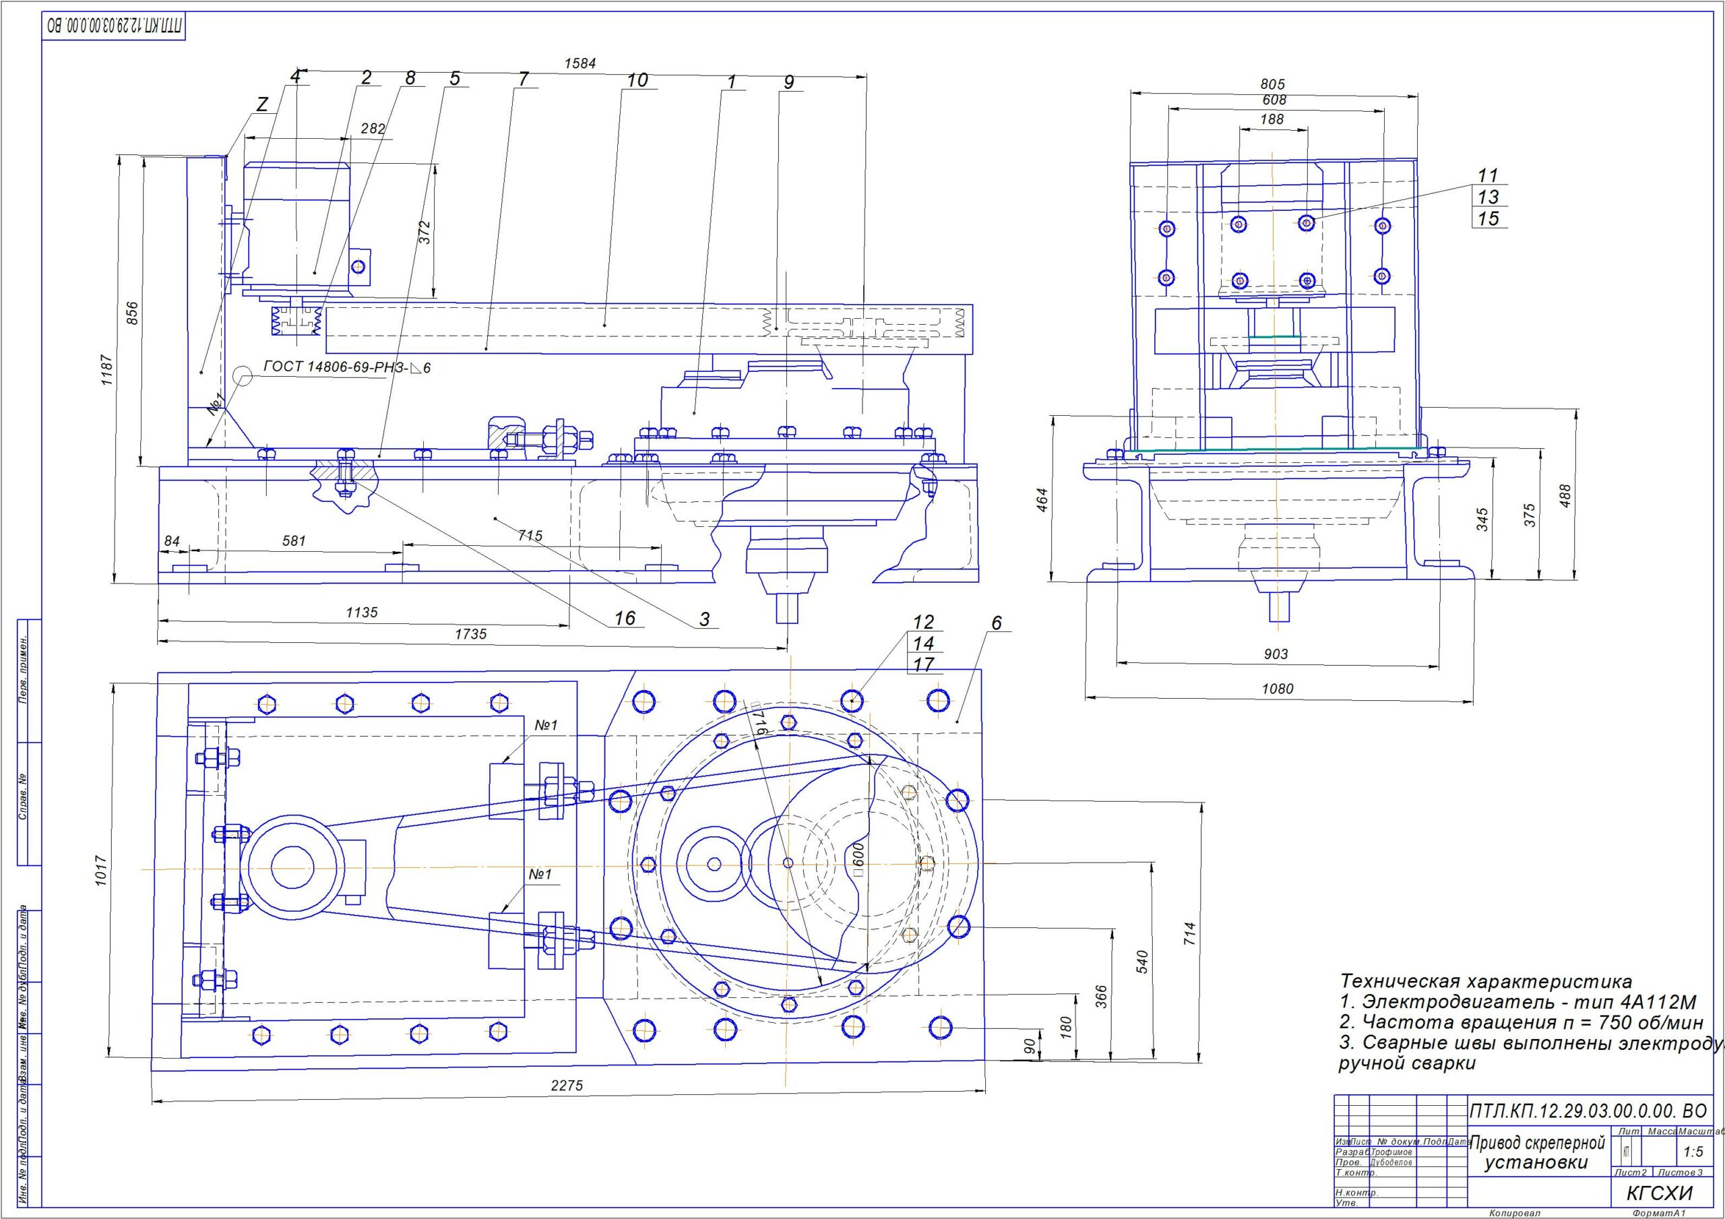Image resolution: width=1725 pixels, height=1219 pixels.
Task: Click part callout number 17
Action: click(x=923, y=664)
